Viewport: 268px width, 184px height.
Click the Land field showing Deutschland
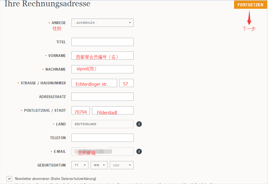tap(102, 124)
